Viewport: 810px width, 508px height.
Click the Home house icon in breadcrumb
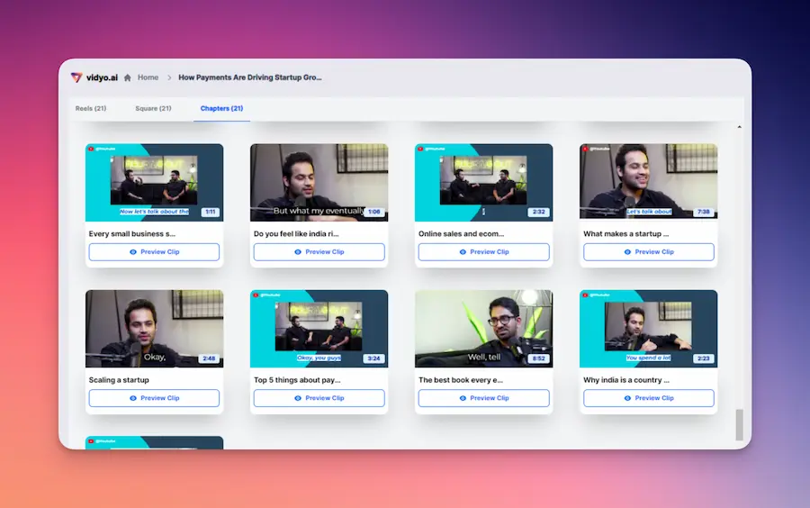click(128, 77)
